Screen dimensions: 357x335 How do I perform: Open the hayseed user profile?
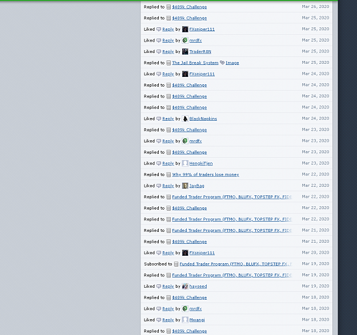(198, 287)
